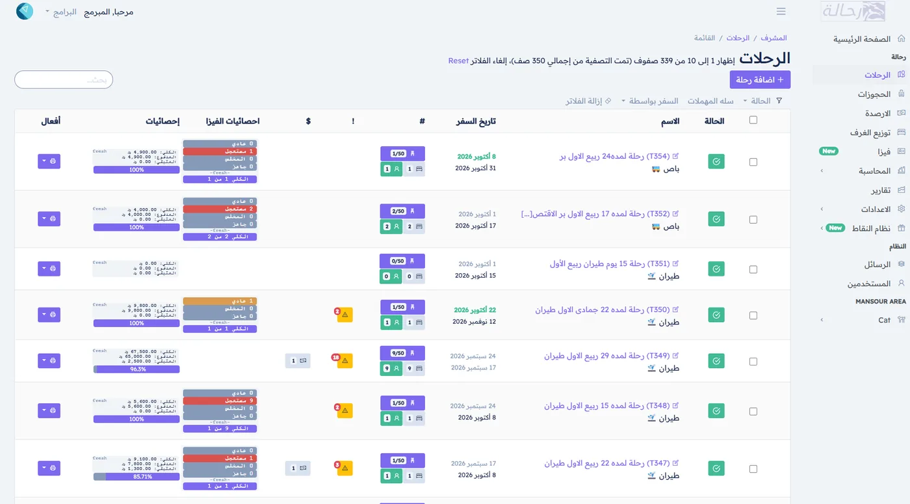This screenshot has height=504, width=910.
Task: Click the إزالة الفلاتر button
Action: [x=588, y=101]
